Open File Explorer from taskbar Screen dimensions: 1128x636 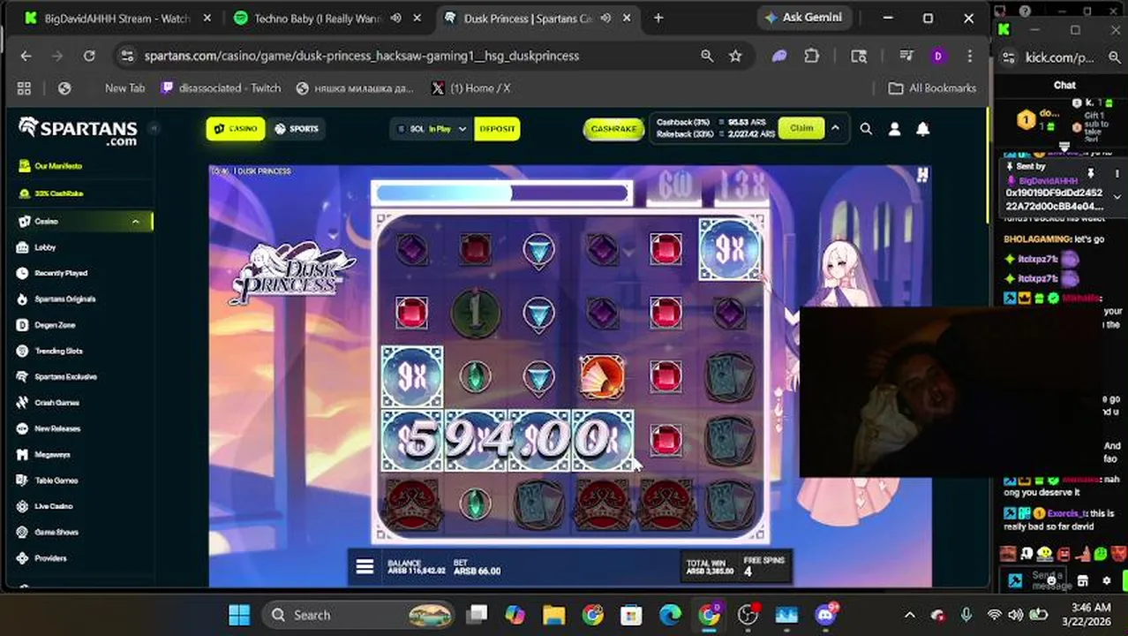pos(553,615)
